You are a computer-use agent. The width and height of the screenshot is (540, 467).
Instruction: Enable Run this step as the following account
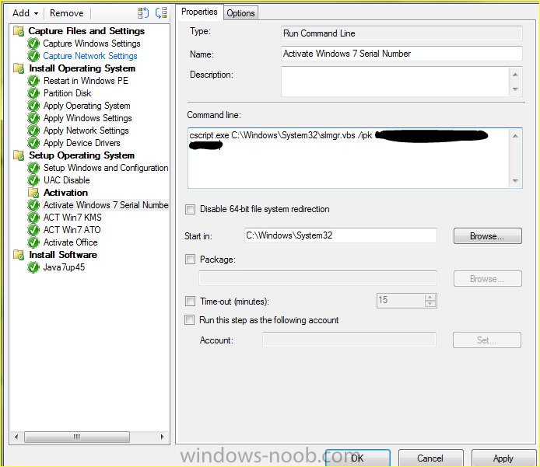coord(189,320)
